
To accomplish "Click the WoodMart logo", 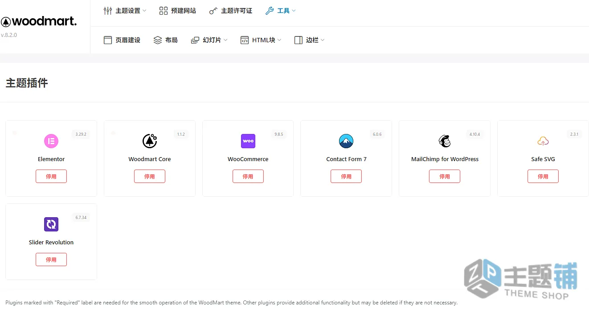I will click(x=39, y=21).
